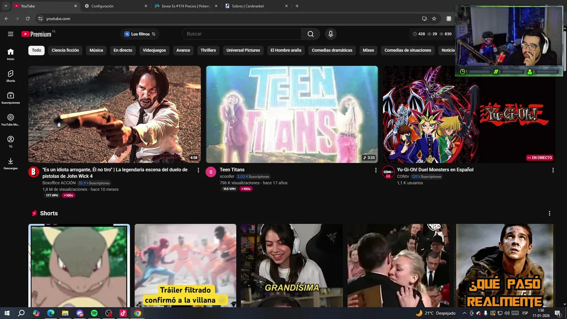This screenshot has width=567, height=319.
Task: Open the GRANDÍSIMA short
Action: coord(292,265)
